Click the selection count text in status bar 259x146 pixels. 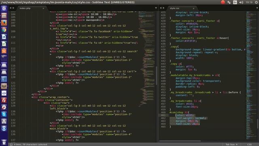(x=31, y=144)
